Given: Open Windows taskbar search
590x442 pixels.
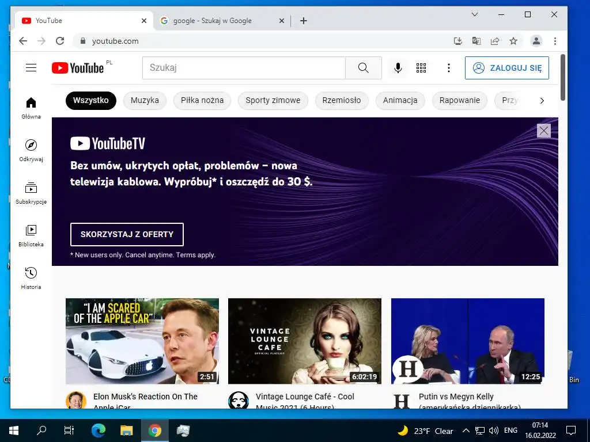Looking at the screenshot, I should 41,430.
